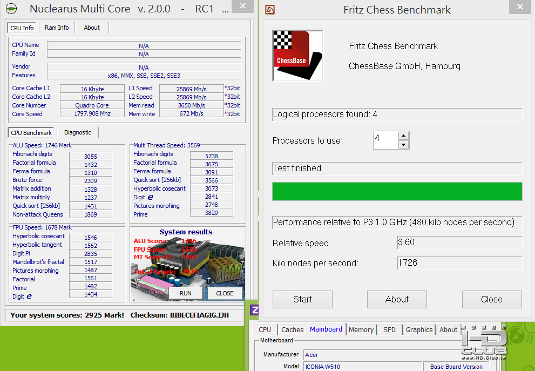Click the ChessBase logo image
The width and height of the screenshot is (535, 371).
(298, 56)
